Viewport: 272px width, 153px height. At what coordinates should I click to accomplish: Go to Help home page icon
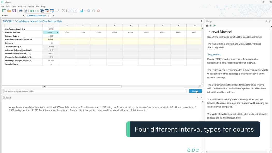pyautogui.click(x=207, y=26)
